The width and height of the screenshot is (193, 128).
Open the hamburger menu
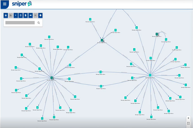5,4
